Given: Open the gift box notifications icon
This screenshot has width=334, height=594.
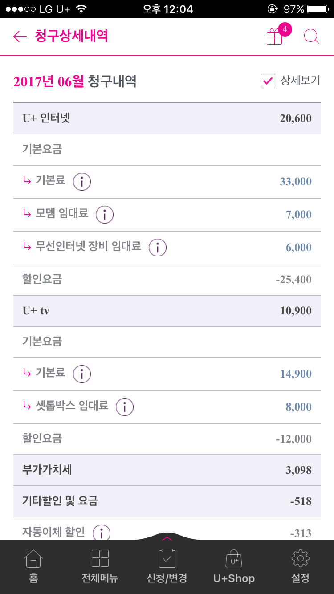Looking at the screenshot, I should pos(275,37).
